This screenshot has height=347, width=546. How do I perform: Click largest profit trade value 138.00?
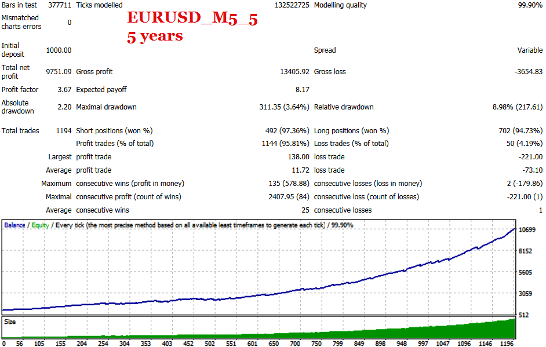coord(299,157)
